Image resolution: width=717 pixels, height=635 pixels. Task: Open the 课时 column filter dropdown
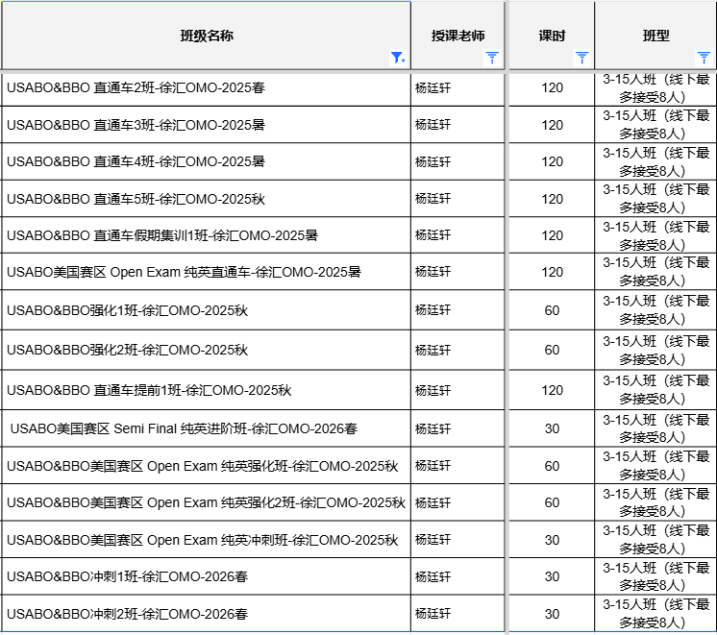[581, 58]
